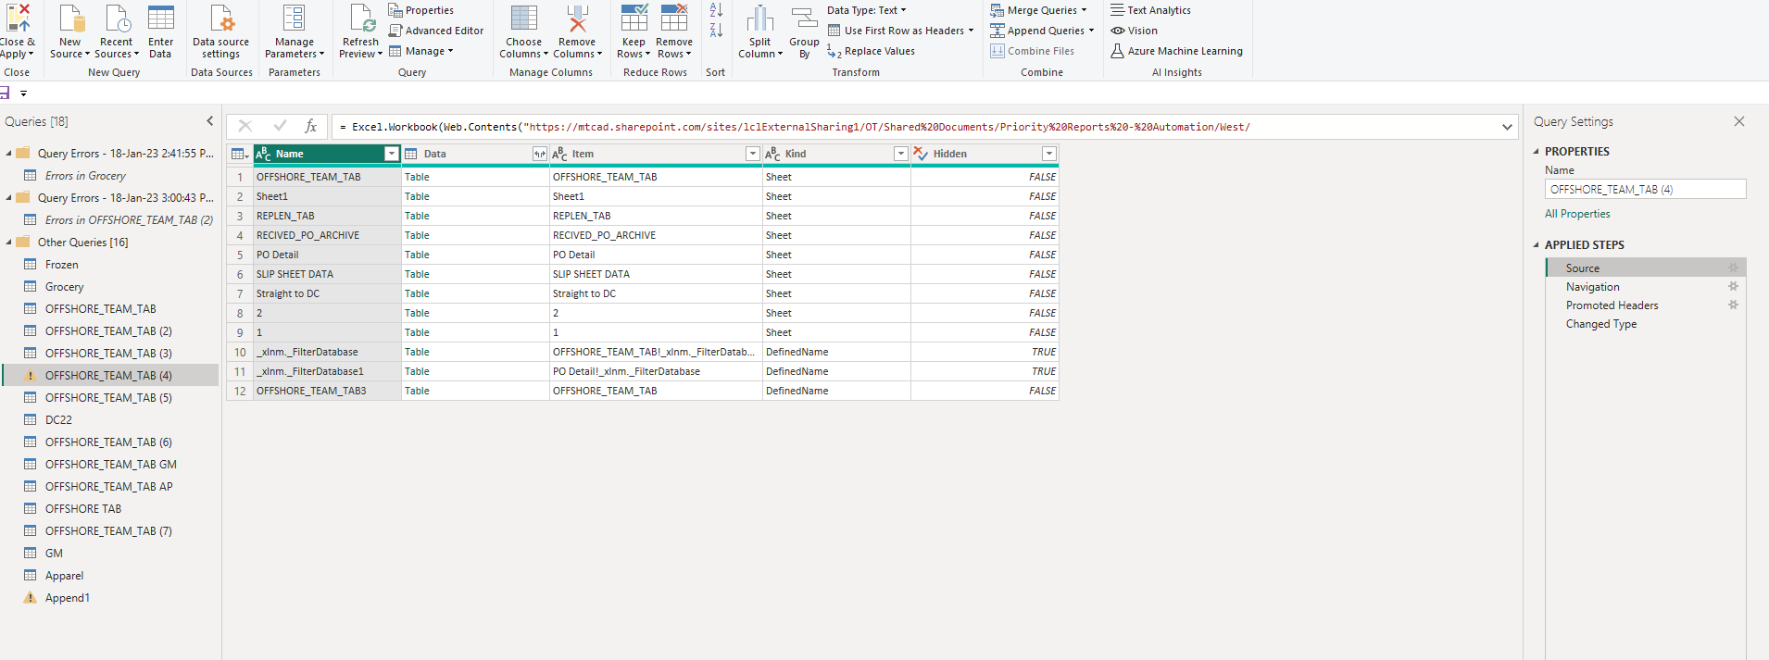This screenshot has width=1769, height=660.
Task: Select the Promoted Headers step
Action: [x=1612, y=305]
